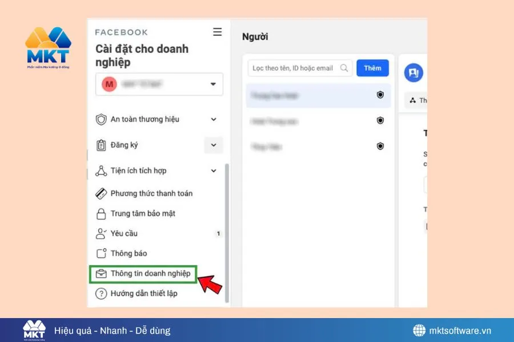Click the shield icon beside "An toàn thương hiệu"
The width and height of the screenshot is (514, 342).
click(102, 119)
